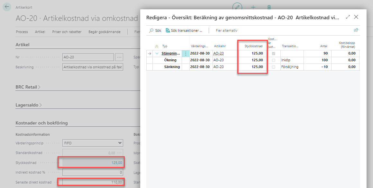The height and width of the screenshot is (188, 373).
Task: Click the Beskrivning input field
Action: [93, 67]
